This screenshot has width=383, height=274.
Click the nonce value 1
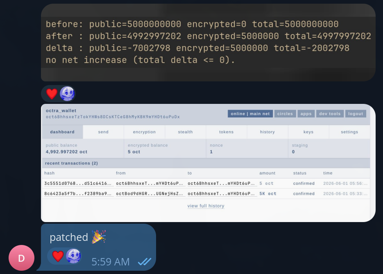click(211, 152)
